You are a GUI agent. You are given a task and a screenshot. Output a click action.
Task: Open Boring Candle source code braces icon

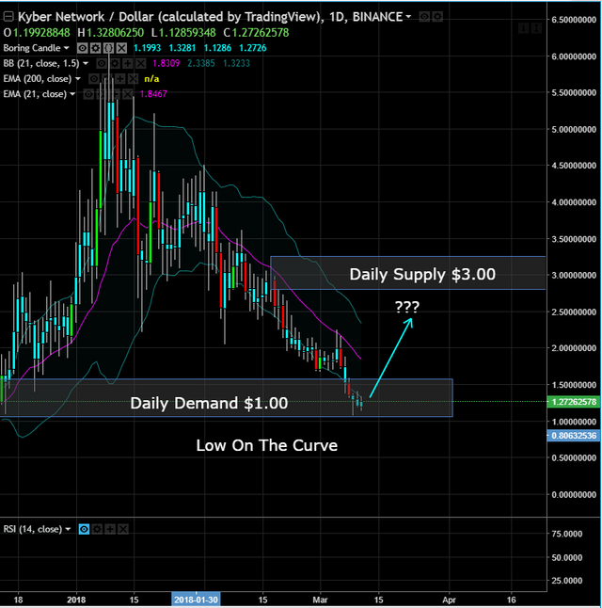click(108, 48)
